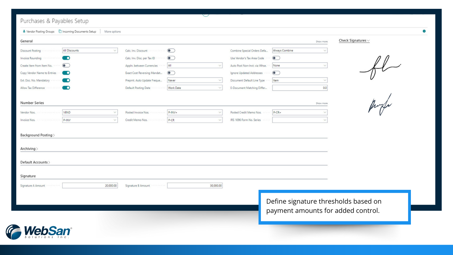The height and width of the screenshot is (255, 453).
Task: Open Vendor Posting Groups action
Action: 38,32
